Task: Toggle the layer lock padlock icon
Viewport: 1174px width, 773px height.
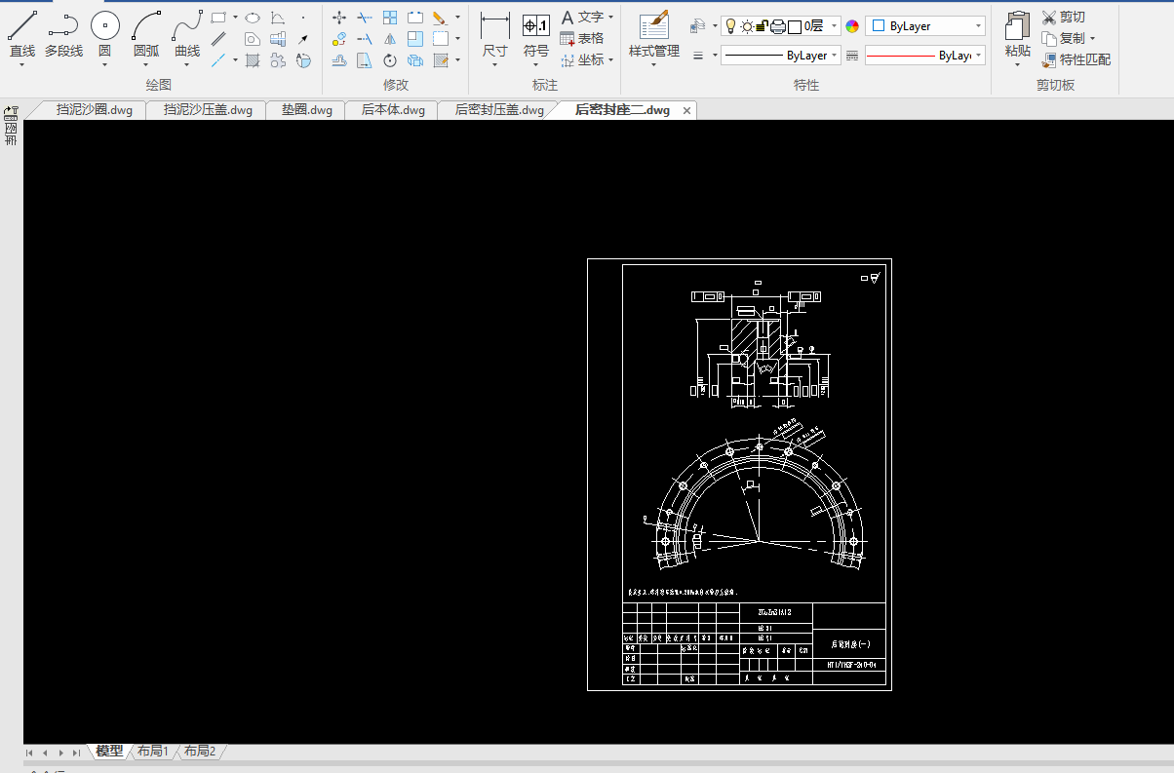Action: click(x=763, y=26)
